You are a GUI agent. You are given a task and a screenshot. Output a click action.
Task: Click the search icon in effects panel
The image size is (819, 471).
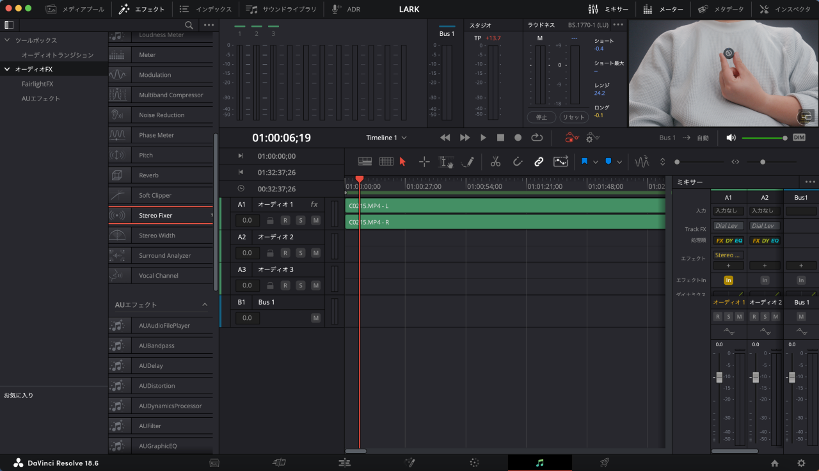pos(189,25)
